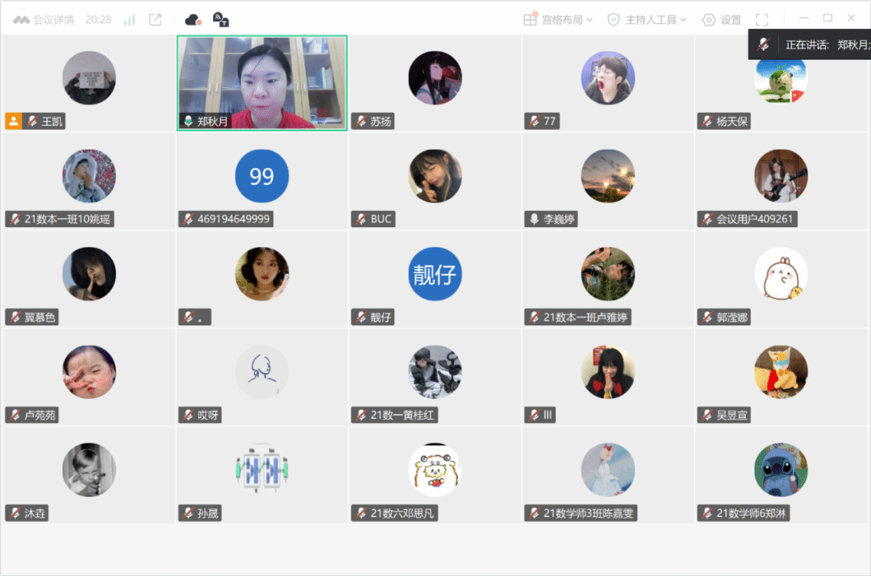Click the muted mic icon in speaking banner
Viewport: 871px width, 576px height.
coord(763,45)
